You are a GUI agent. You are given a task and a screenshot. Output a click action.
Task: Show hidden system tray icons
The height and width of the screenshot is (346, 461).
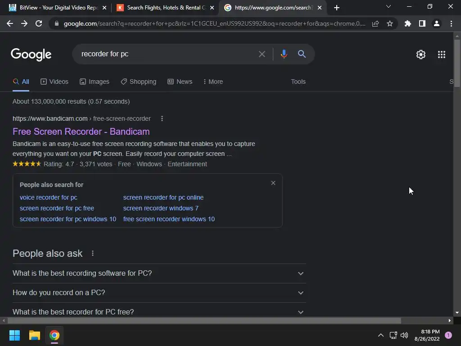(381, 335)
